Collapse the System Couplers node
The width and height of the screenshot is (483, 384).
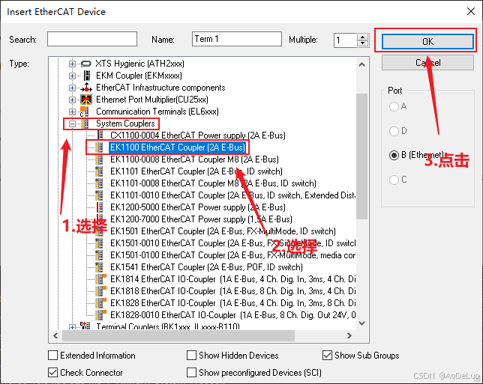click(72, 124)
